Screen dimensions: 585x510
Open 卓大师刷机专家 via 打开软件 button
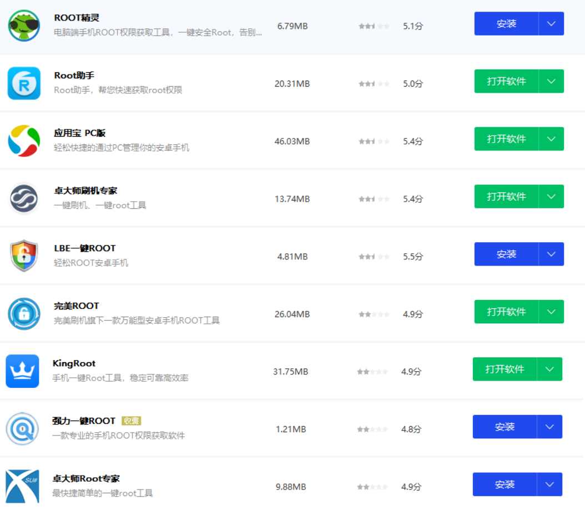point(506,196)
